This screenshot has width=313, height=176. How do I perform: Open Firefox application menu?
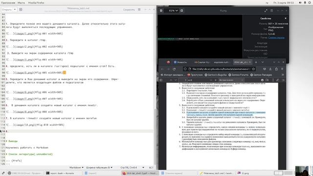[282, 69]
